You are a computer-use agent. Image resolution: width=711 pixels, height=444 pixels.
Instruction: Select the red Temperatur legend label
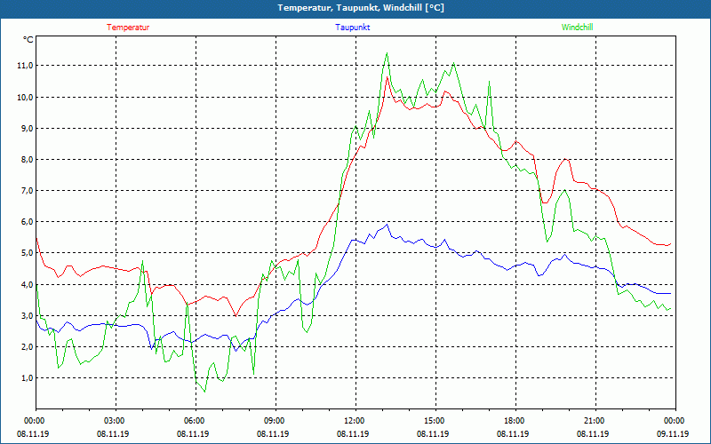click(x=128, y=28)
